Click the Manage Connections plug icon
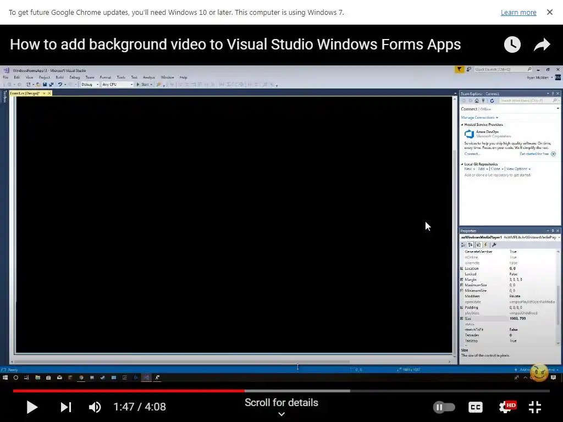The image size is (563, 422). click(483, 101)
